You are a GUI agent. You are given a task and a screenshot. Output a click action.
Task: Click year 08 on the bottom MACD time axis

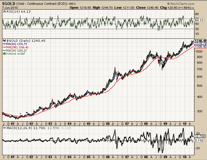pyautogui.click(x=146, y=157)
